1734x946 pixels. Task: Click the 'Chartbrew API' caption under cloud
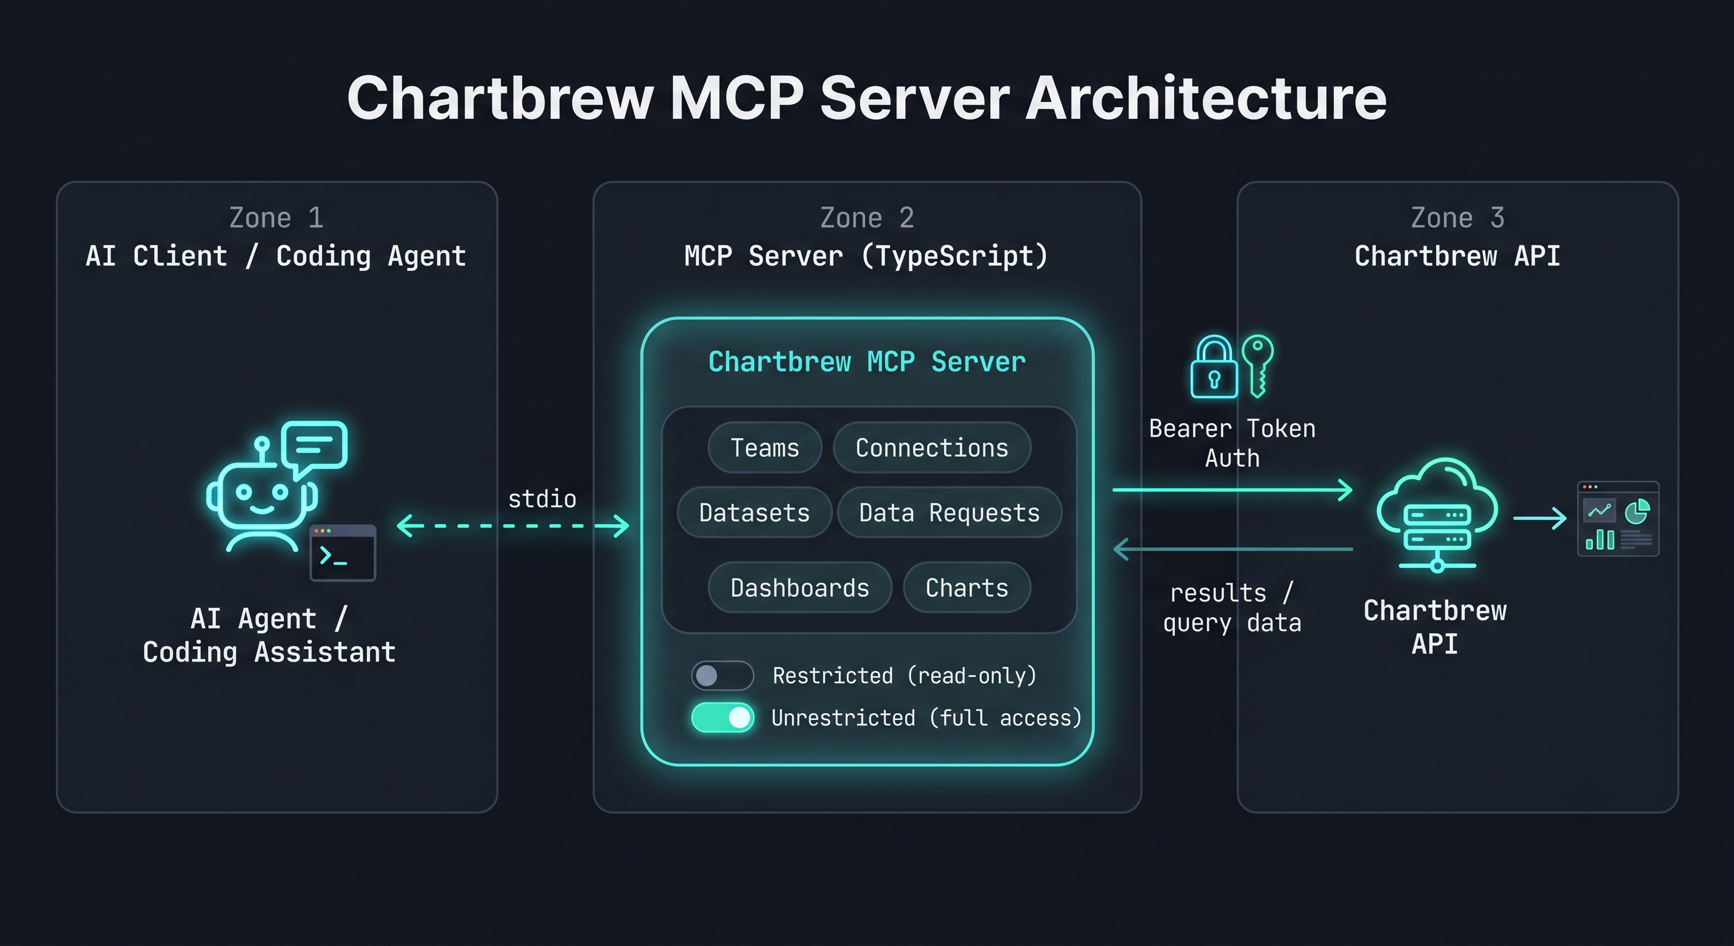pos(1435,627)
